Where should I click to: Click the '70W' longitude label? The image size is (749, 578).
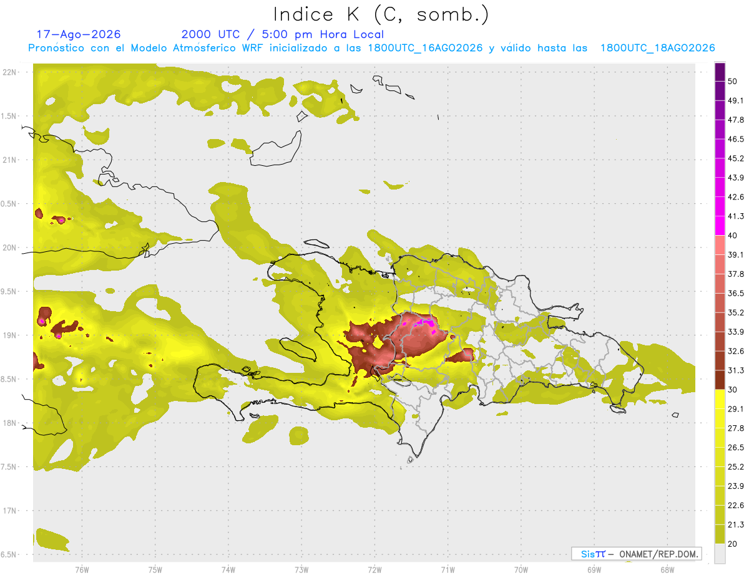pyautogui.click(x=521, y=570)
